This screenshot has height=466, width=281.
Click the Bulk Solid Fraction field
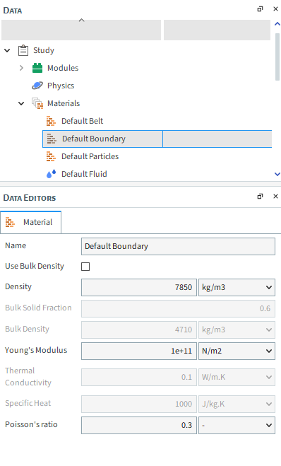tap(178, 308)
